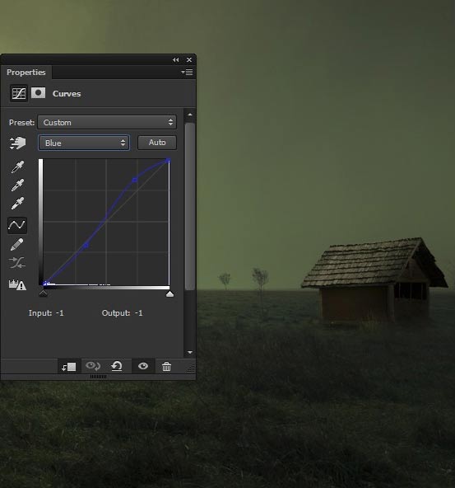
Task: Pick the white point eyedropper
Action: click(x=17, y=203)
